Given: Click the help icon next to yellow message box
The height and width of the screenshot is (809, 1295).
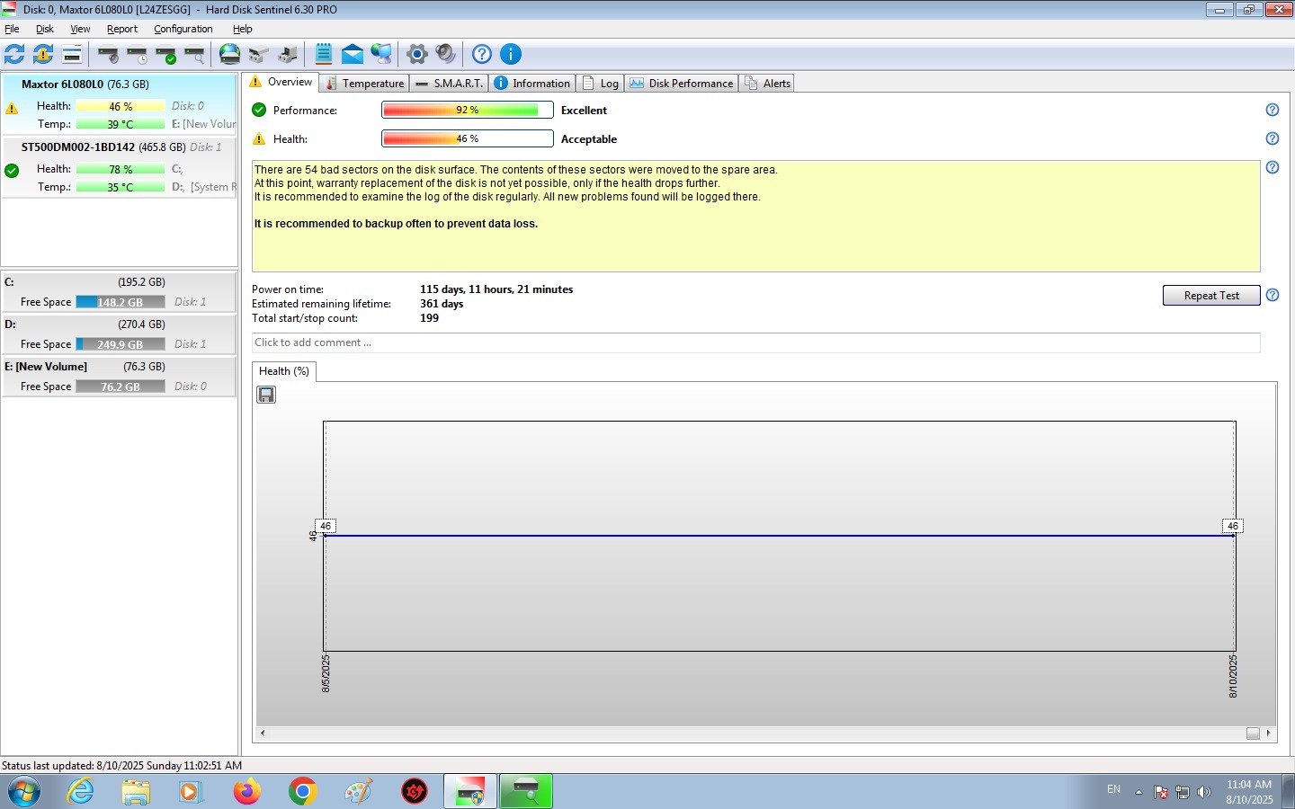Looking at the screenshot, I should click(x=1273, y=167).
